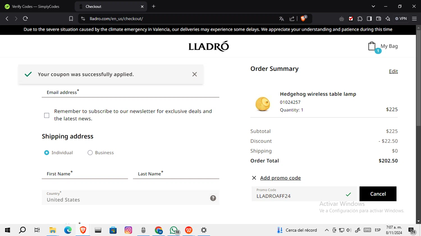The height and width of the screenshot is (236, 421).
Task: Click the Order Total $202.50 amount
Action: [388, 161]
